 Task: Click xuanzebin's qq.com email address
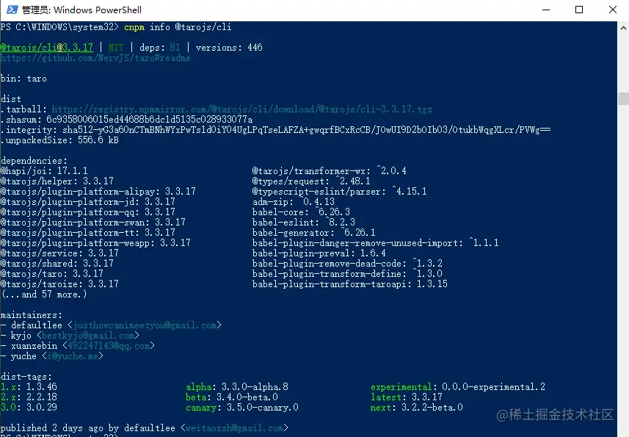[x=107, y=346]
